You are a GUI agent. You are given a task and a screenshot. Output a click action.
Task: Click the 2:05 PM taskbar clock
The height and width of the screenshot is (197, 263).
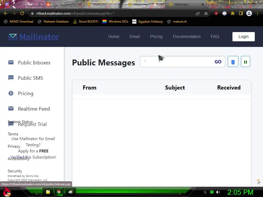(x=240, y=192)
